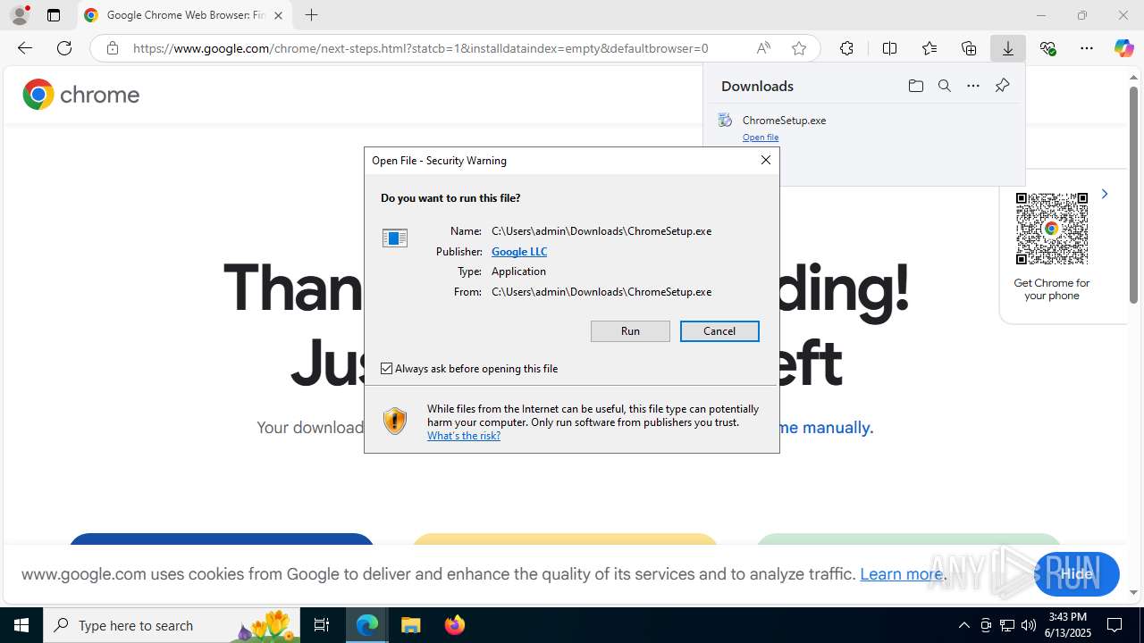Image resolution: width=1144 pixels, height=643 pixels.
Task: Open the network tray icon
Action: point(1006,625)
